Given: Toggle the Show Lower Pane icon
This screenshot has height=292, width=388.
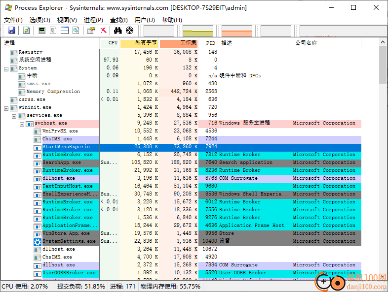Looking at the screenshot, I should 65,31.
